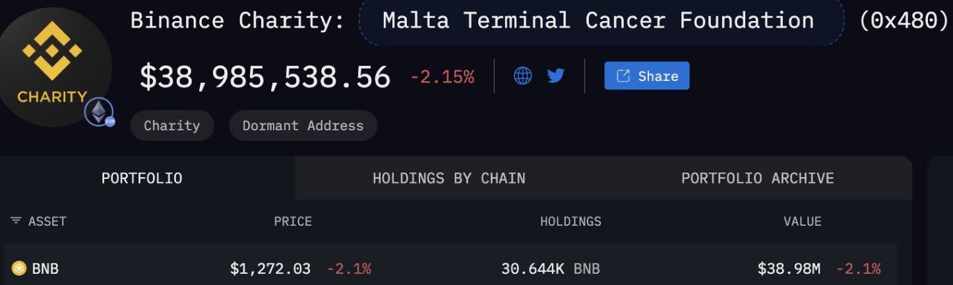This screenshot has width=953, height=285.
Task: Click the Ethereum EVM chain badge
Action: (99, 113)
